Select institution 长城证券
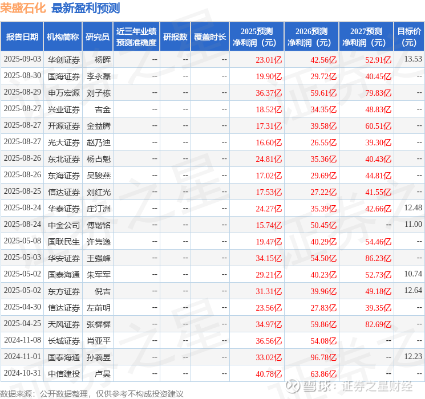425x399 pixels. pos(64,341)
